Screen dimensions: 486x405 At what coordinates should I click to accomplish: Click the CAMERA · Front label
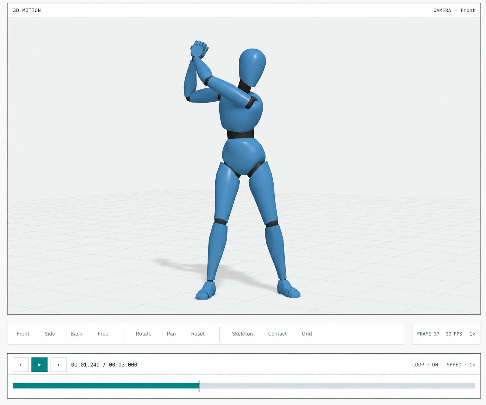[x=454, y=10]
